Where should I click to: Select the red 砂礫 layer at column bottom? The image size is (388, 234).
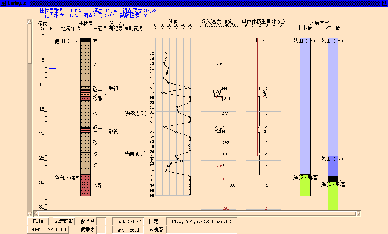(x=85, y=185)
